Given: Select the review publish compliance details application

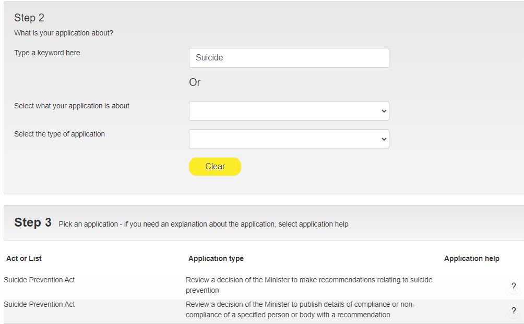Looking at the screenshot, I should coord(300,309).
